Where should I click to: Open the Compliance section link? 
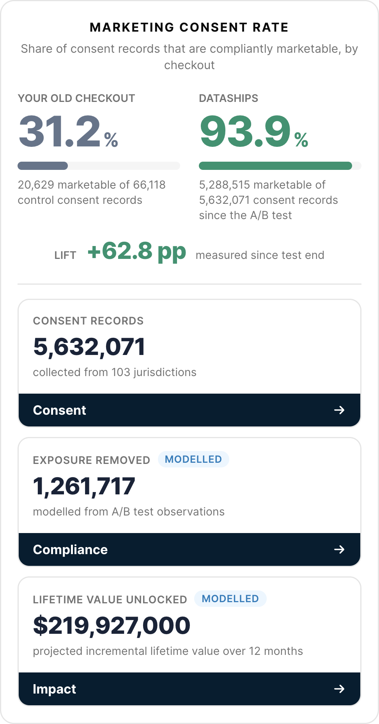tap(189, 549)
